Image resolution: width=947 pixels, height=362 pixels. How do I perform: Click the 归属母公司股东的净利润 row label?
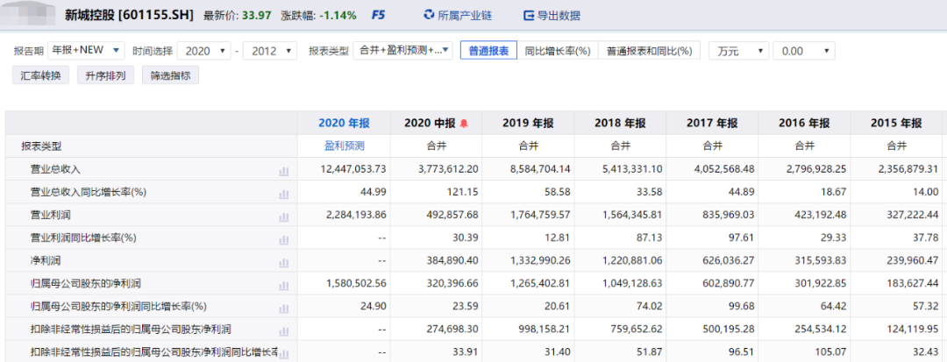[86, 286]
